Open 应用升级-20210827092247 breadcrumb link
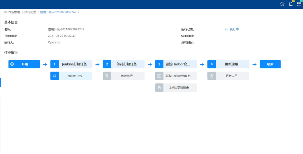This screenshot has width=303, height=154. click(58, 12)
